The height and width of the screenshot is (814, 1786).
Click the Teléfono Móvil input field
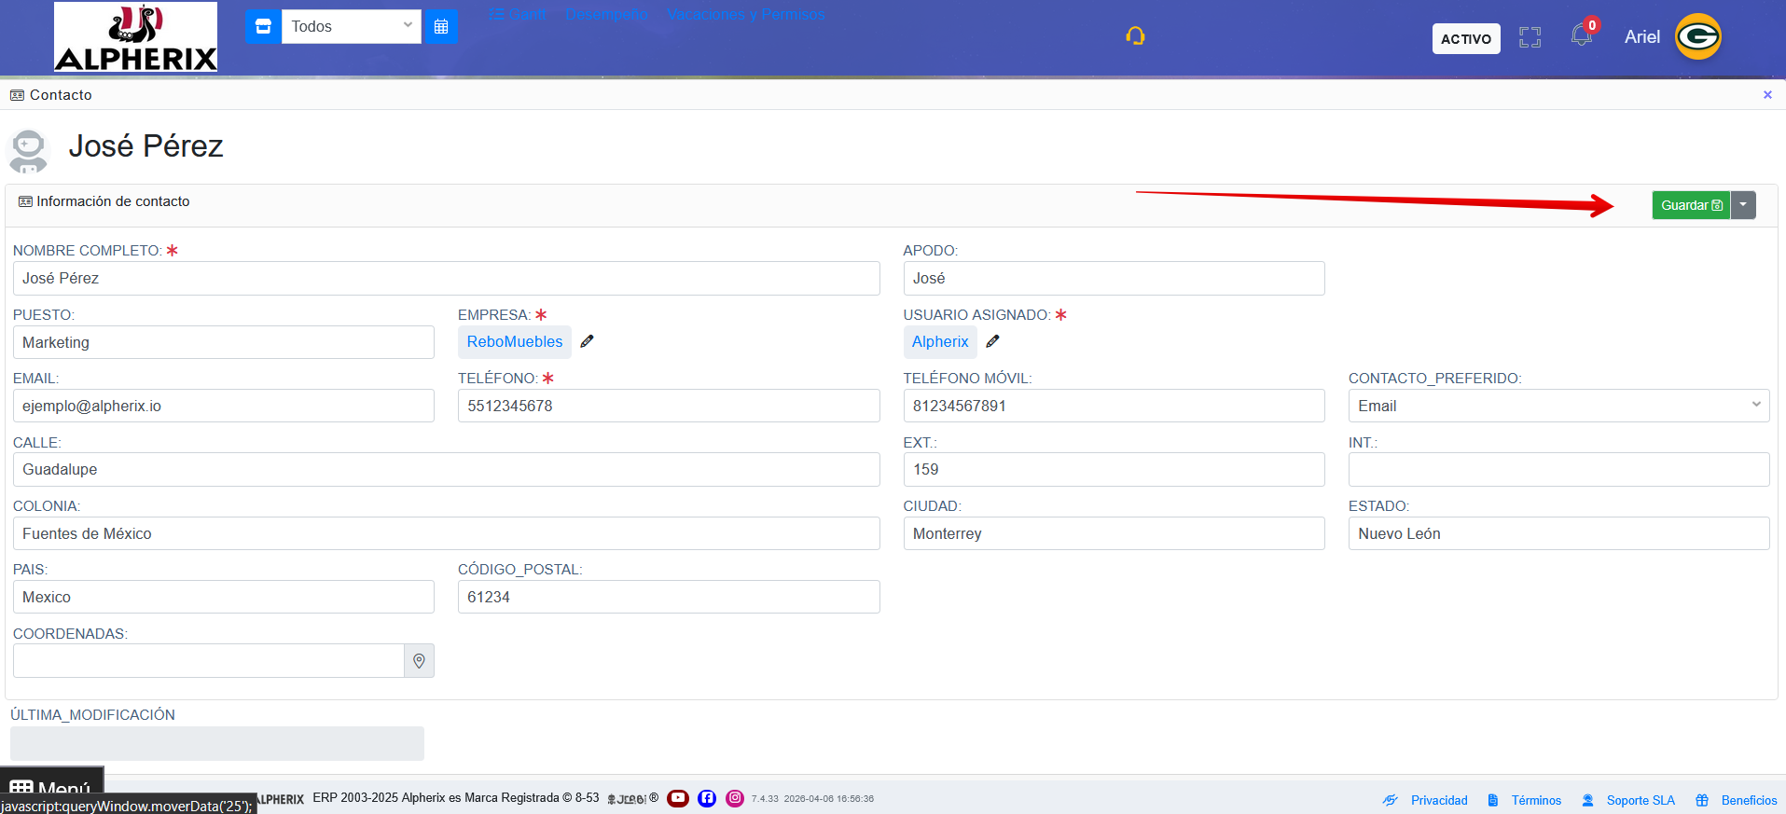[1113, 406]
